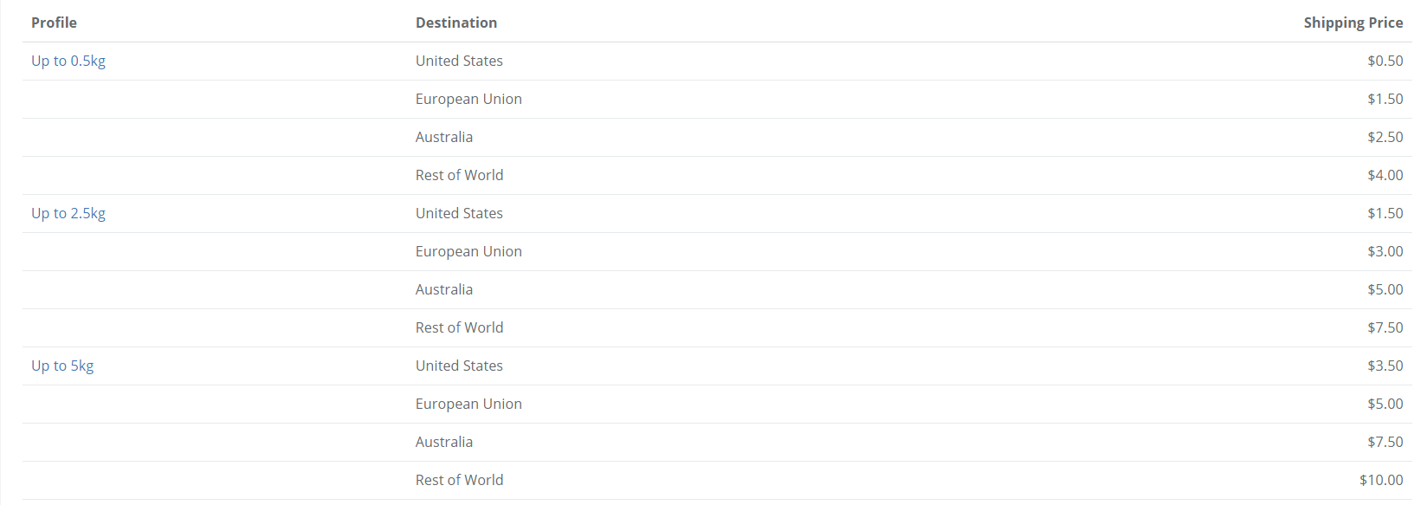
Task: Select United States row priced $1.50
Action: [x=717, y=213]
